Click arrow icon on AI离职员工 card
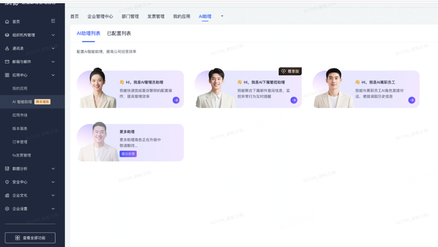This screenshot has width=438, height=247. (412, 100)
